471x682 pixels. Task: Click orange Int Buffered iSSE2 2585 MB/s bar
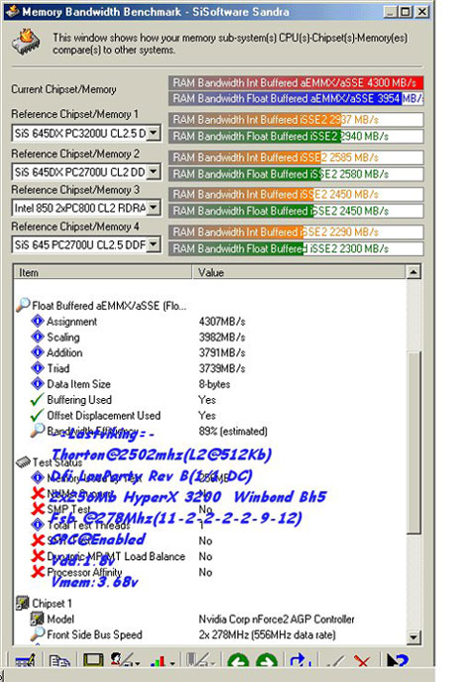point(295,157)
